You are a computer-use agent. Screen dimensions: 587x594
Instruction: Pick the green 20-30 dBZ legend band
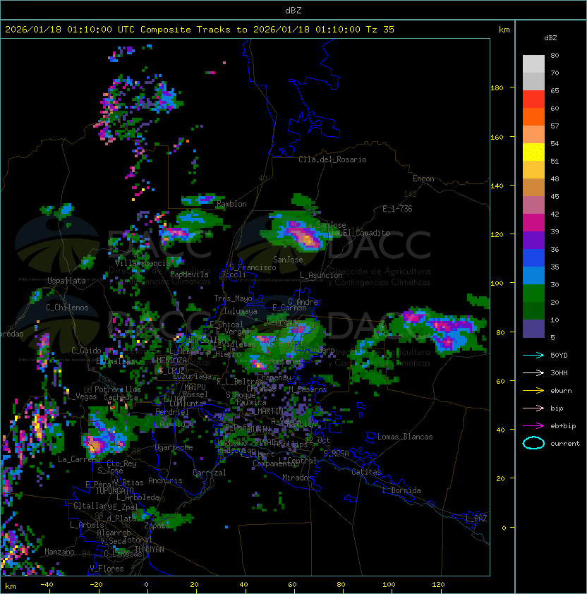(x=533, y=293)
